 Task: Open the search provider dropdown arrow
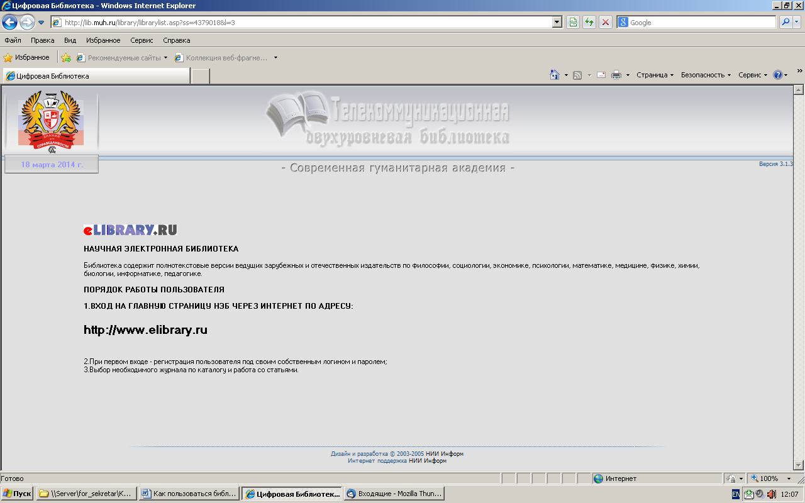click(x=797, y=22)
